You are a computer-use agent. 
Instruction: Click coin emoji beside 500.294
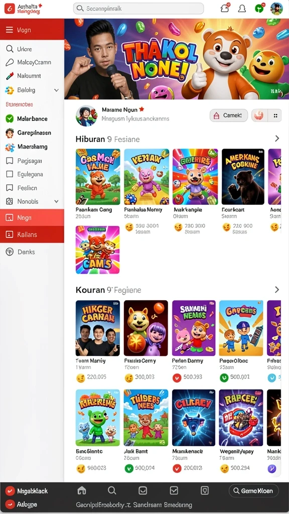224,469
